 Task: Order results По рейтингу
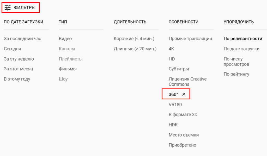click(236, 74)
